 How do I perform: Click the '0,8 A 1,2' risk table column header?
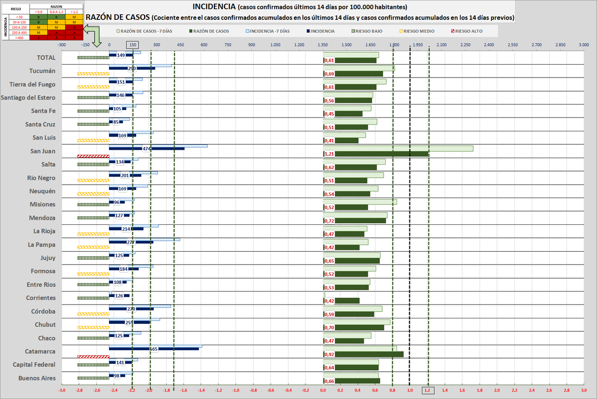pos(56,11)
